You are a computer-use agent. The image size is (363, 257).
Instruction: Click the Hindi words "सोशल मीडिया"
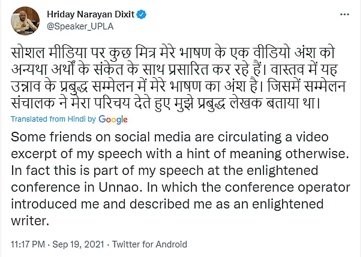click(x=45, y=52)
